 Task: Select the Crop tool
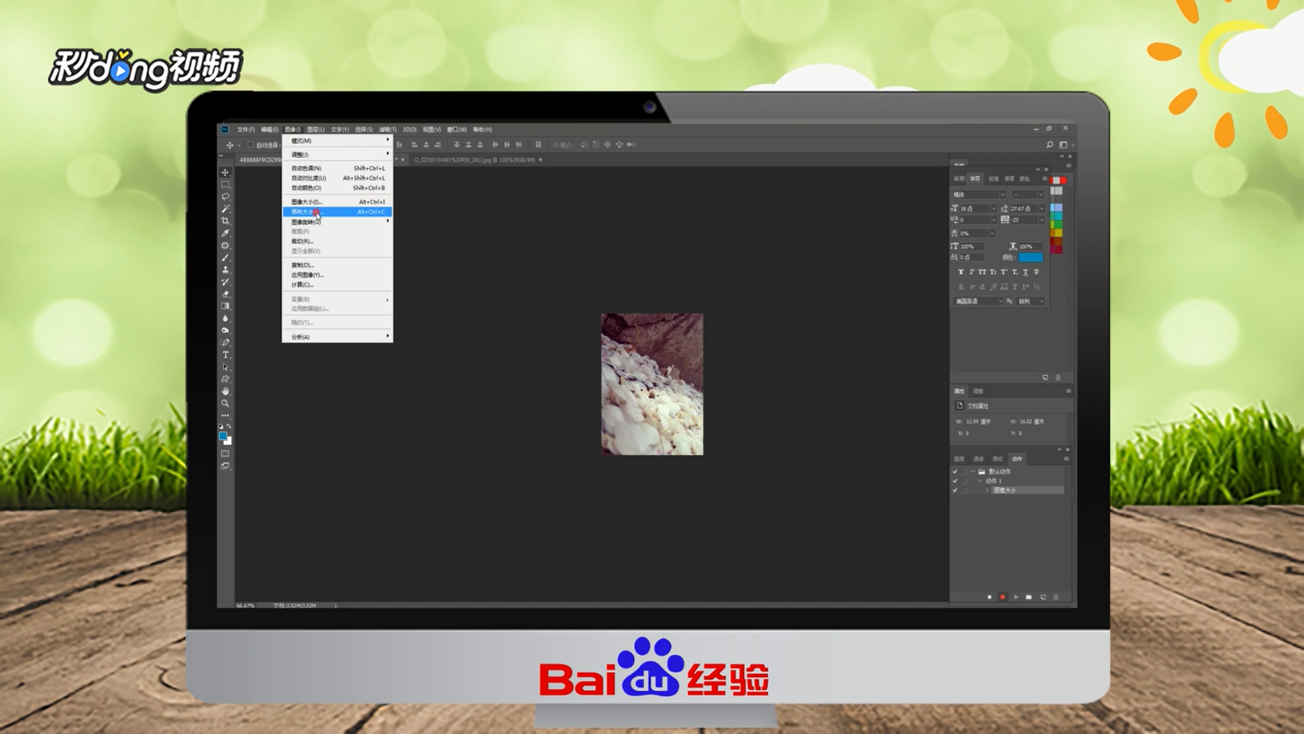pos(225,221)
